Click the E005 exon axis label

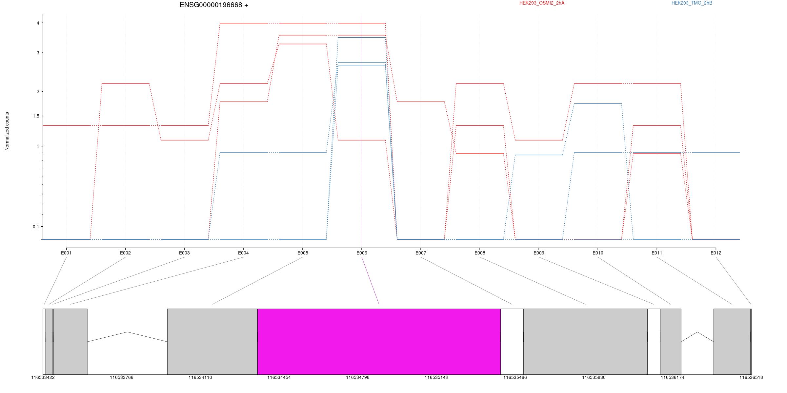click(303, 253)
